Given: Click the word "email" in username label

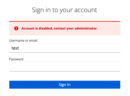Looking at the screenshot, I should [33, 41].
